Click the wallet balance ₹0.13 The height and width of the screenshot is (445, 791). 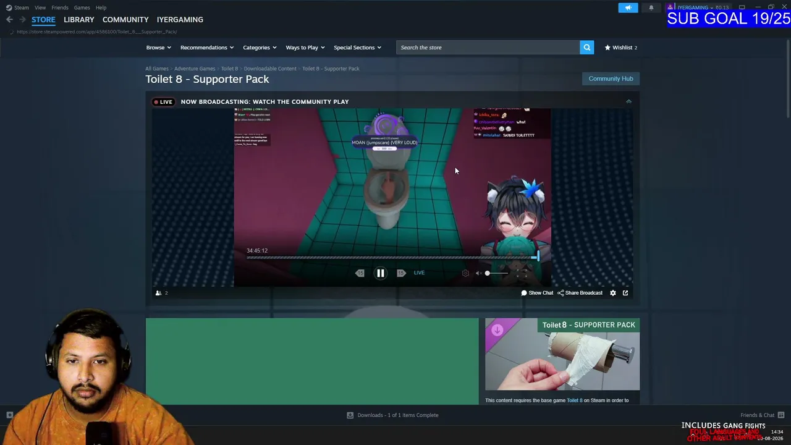(722, 7)
